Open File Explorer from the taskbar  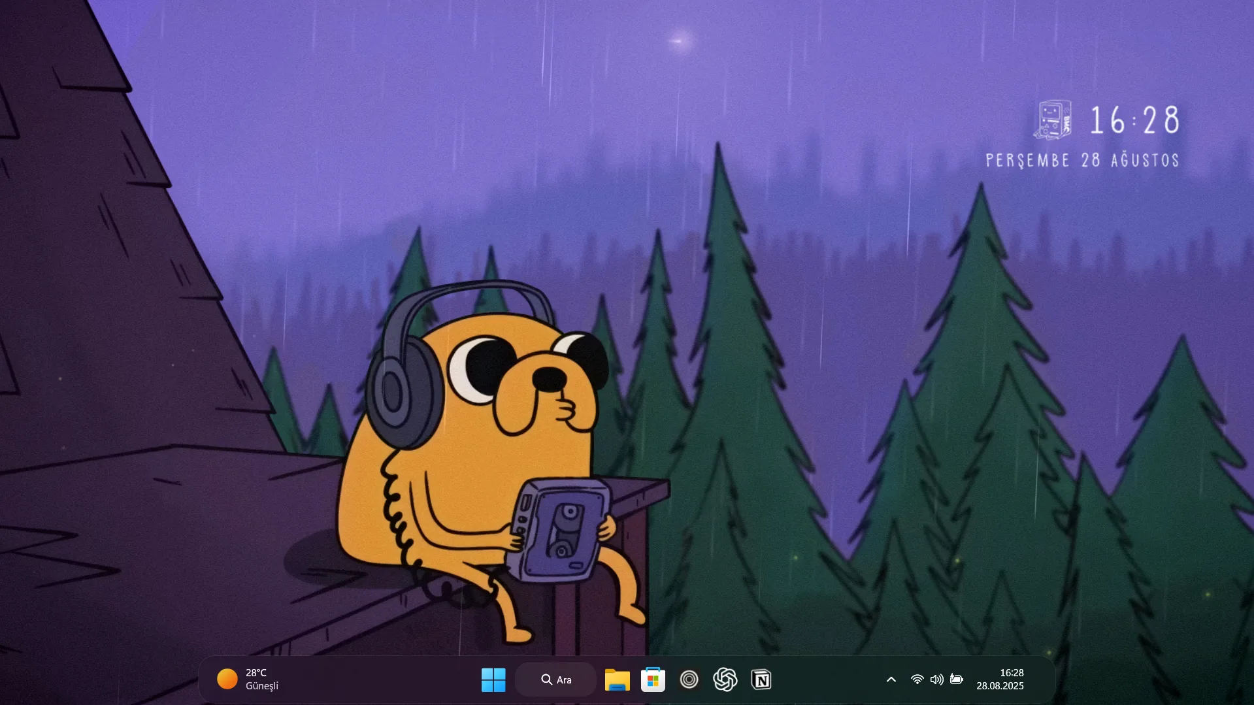point(617,680)
